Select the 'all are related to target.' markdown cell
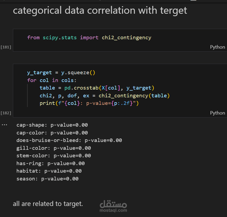 48,204
